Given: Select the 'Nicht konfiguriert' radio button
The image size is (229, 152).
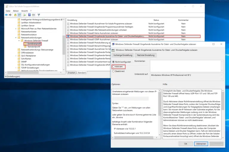Looking at the screenshot, I should [113, 62].
